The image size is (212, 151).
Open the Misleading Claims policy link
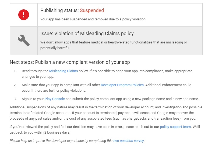[x=63, y=71]
